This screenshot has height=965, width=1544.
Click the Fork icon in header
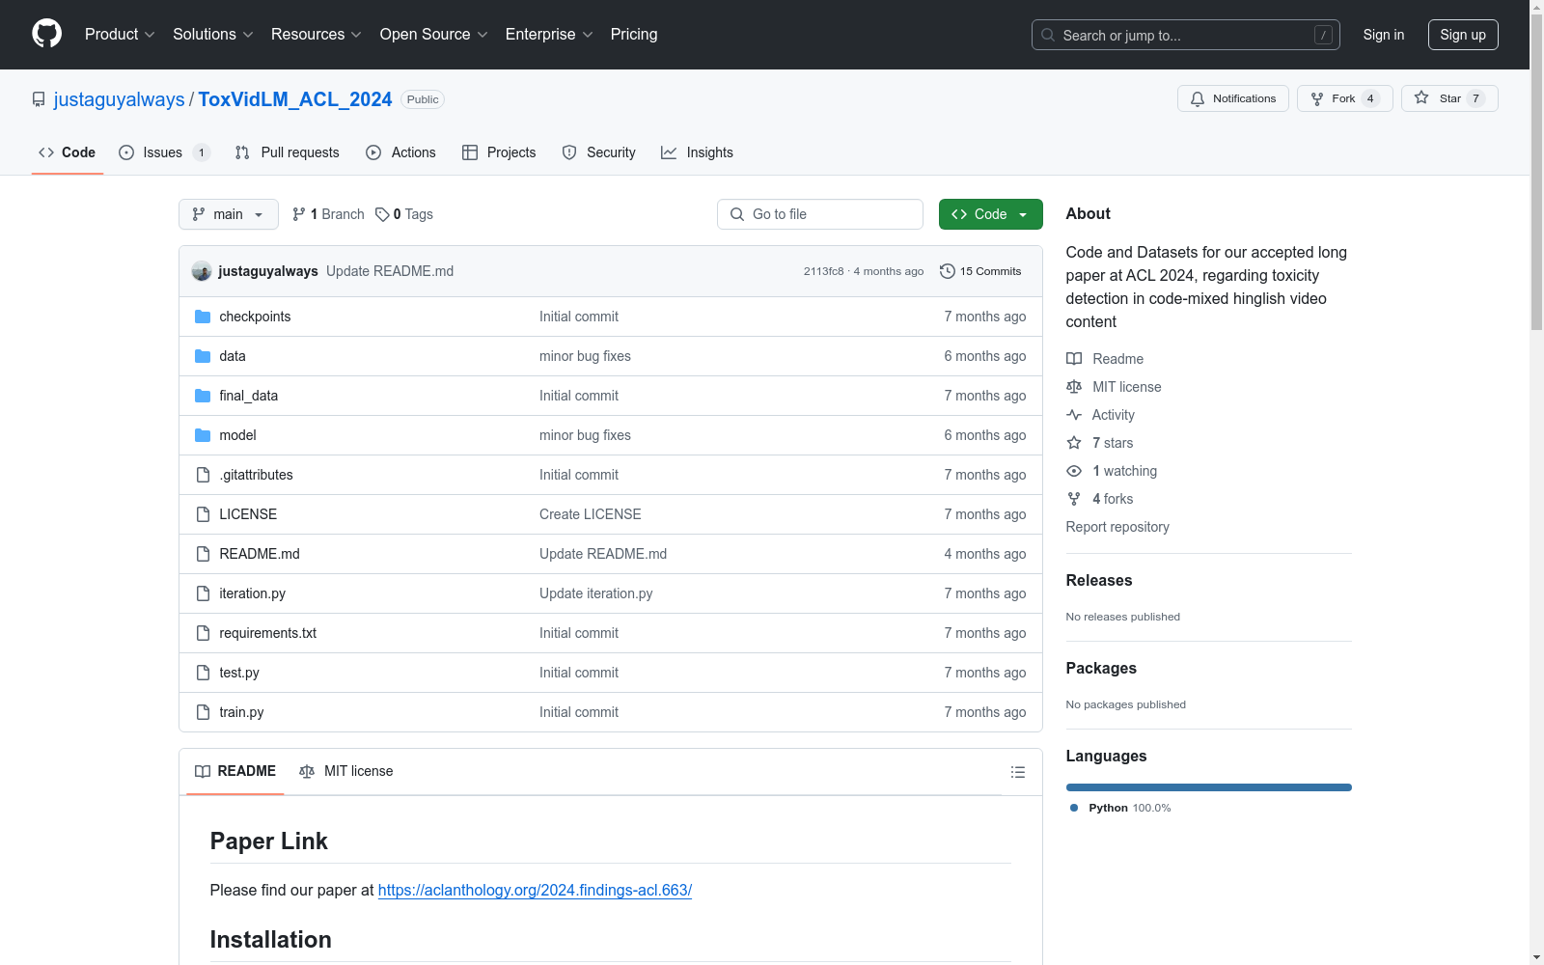coord(1317,98)
